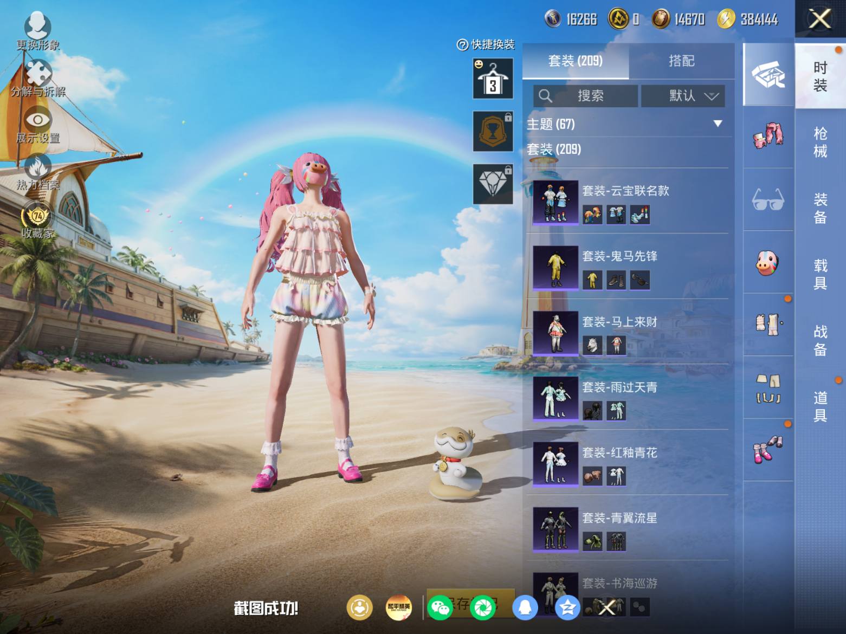Select the locked diamond outfit slot
The height and width of the screenshot is (634, 846).
tap(493, 184)
